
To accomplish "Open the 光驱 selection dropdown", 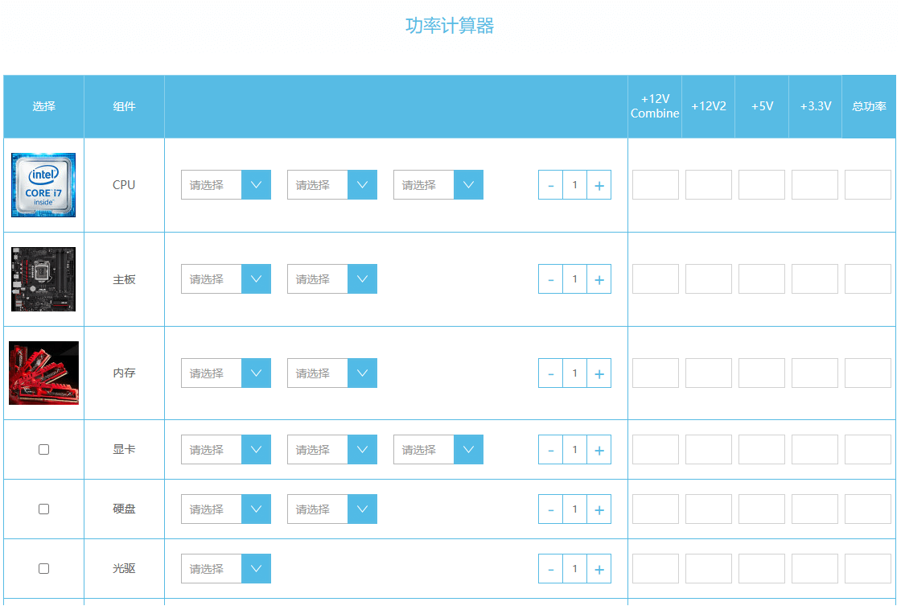I will coord(226,569).
